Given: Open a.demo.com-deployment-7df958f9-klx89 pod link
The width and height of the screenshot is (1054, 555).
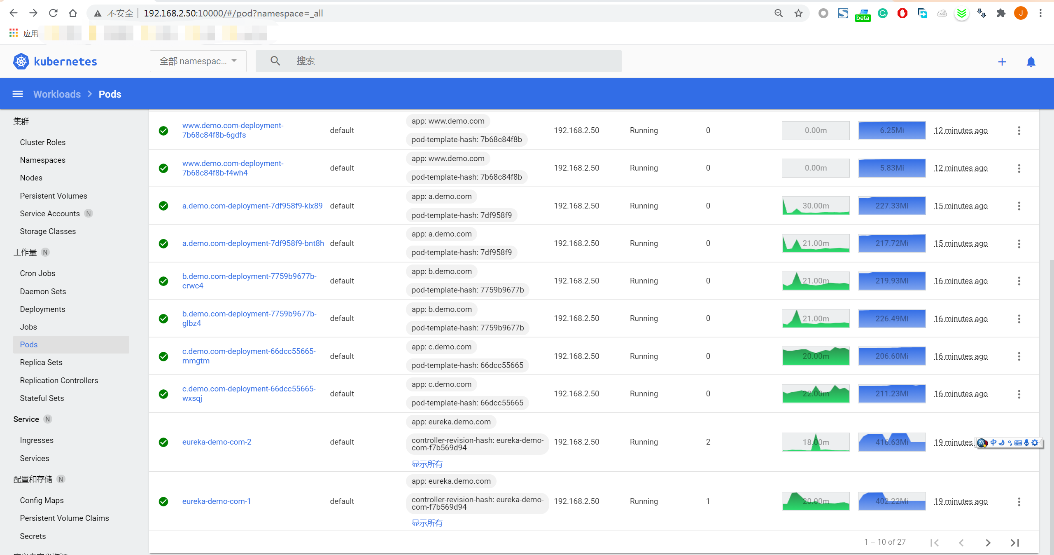Looking at the screenshot, I should pyautogui.click(x=252, y=206).
